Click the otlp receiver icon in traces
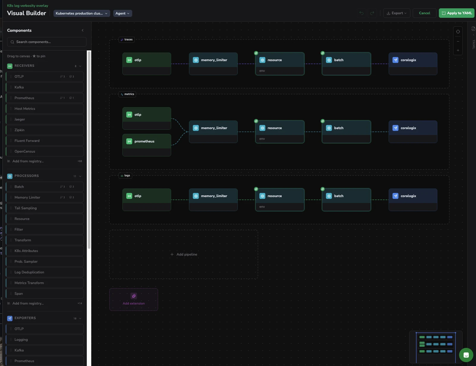Screen dimensions: 476x366 (x=129, y=60)
